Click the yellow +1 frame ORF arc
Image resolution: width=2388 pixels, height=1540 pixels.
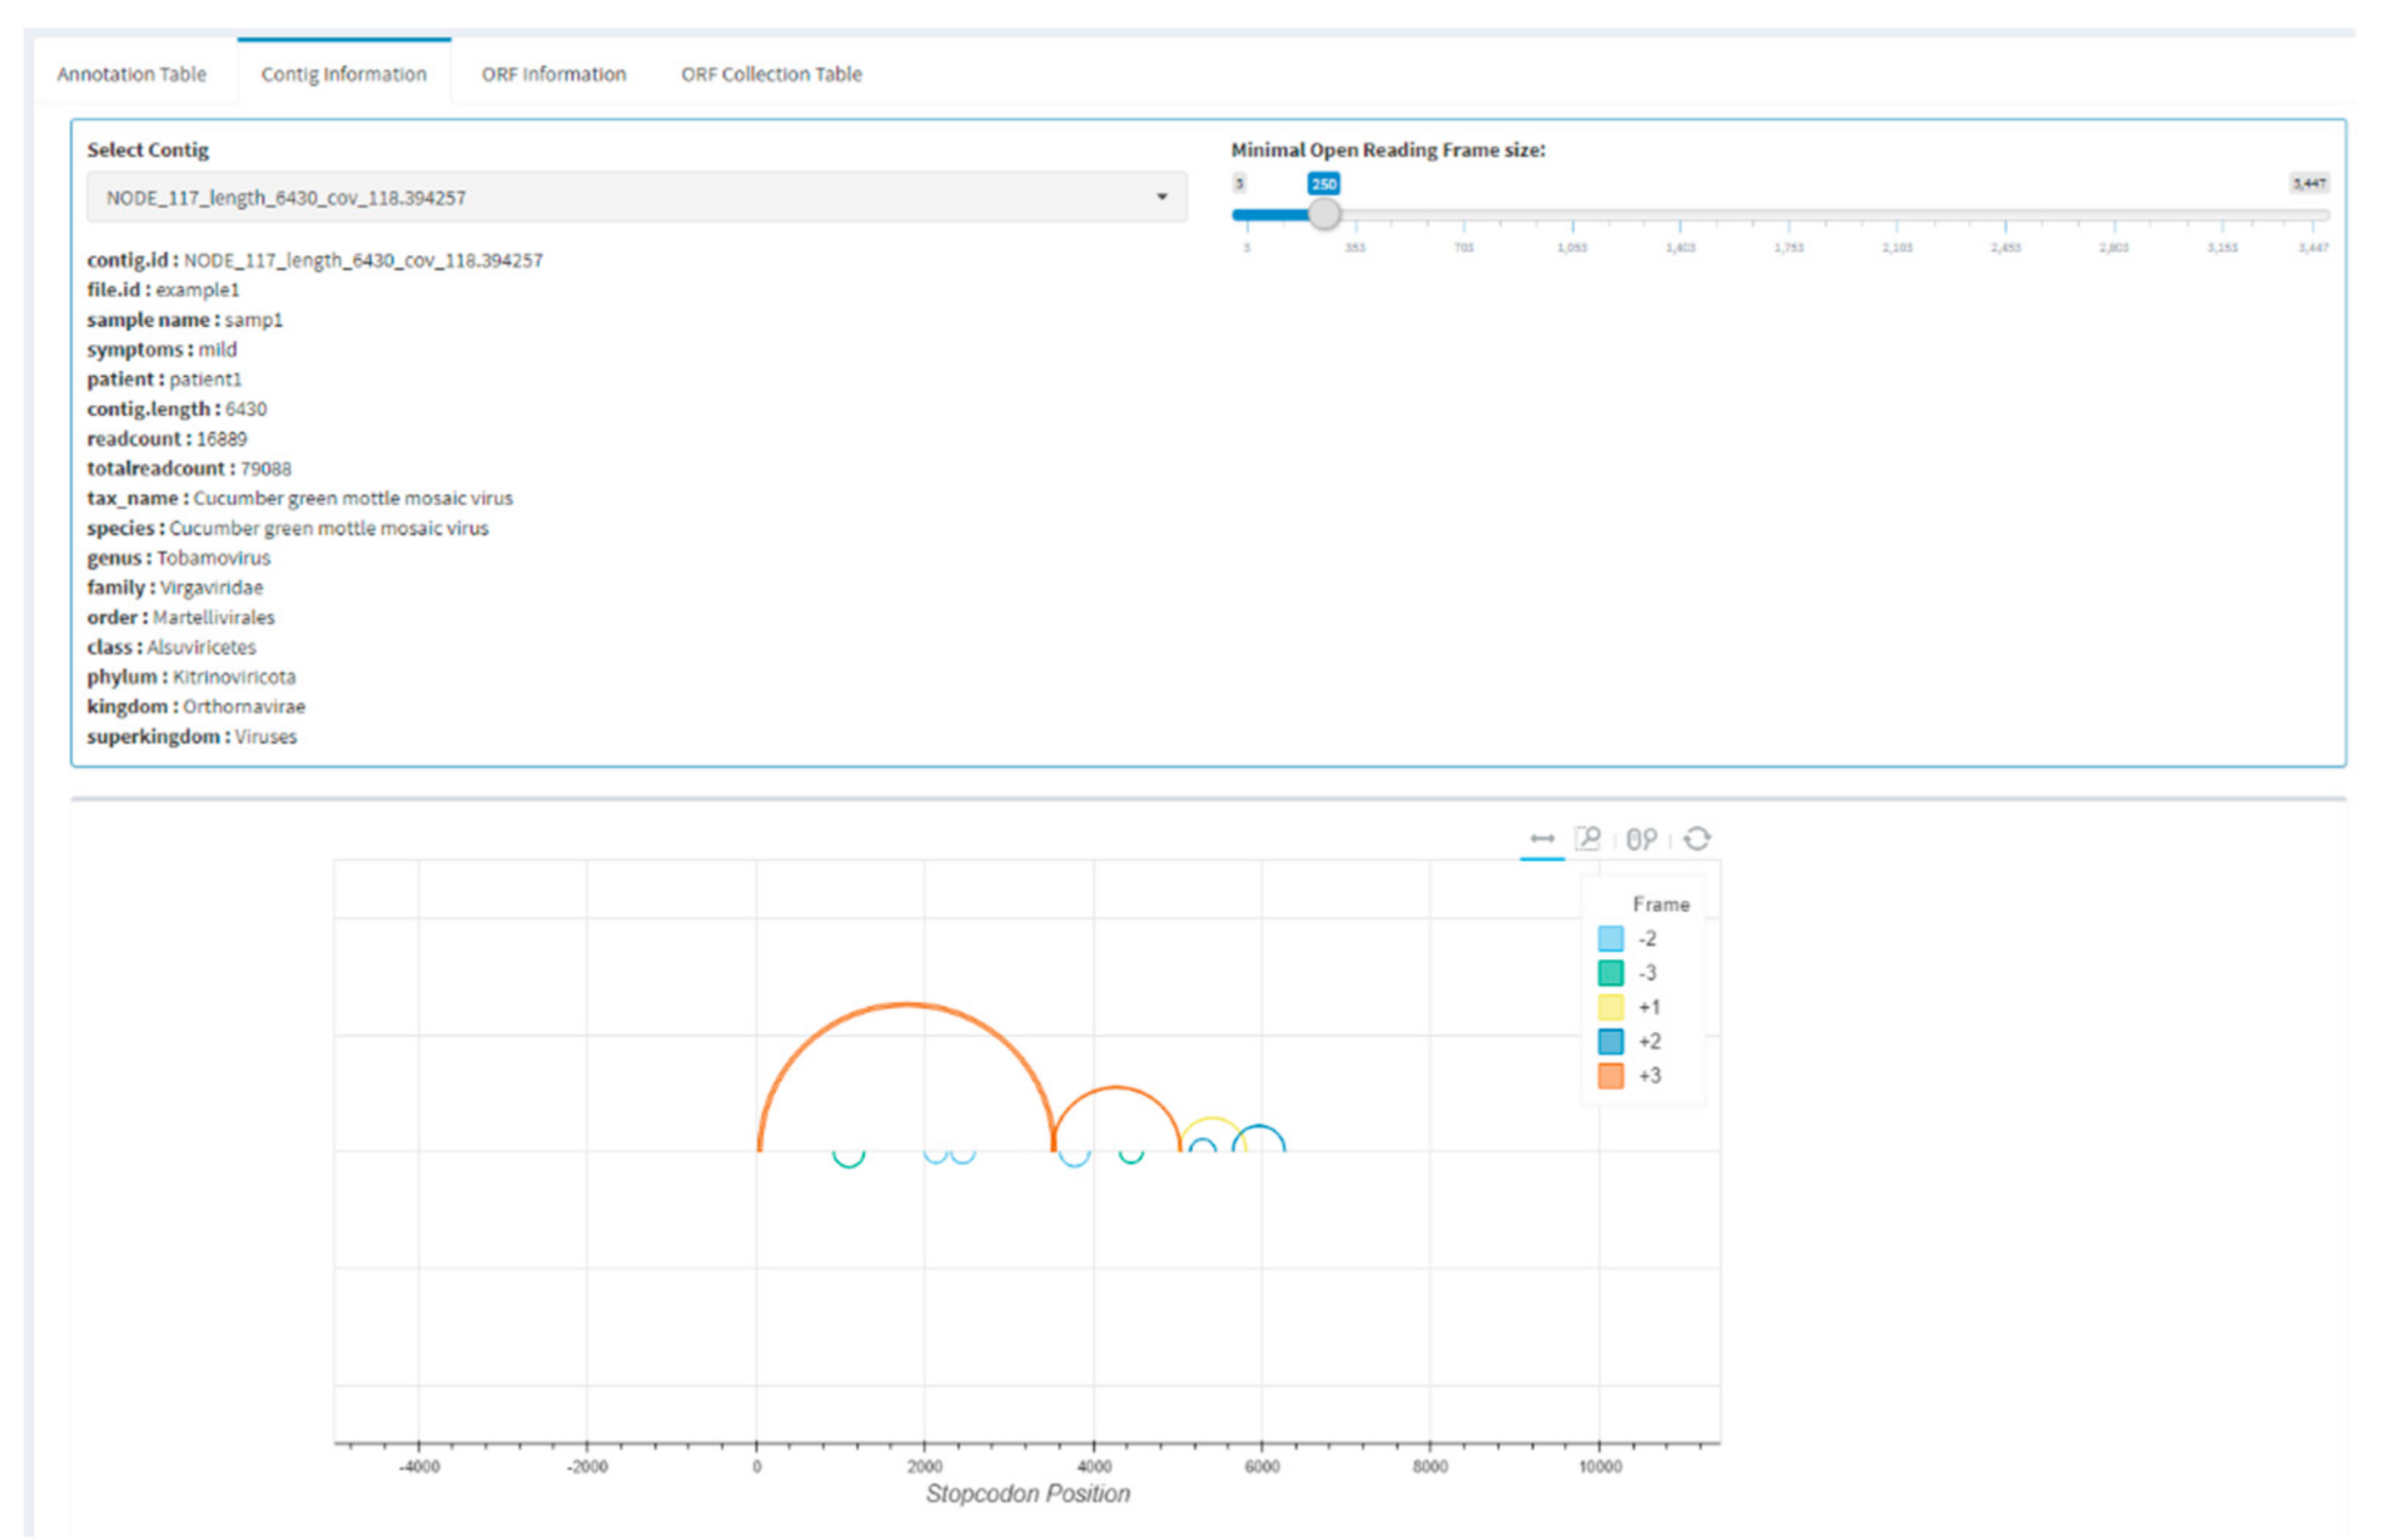click(1212, 1118)
